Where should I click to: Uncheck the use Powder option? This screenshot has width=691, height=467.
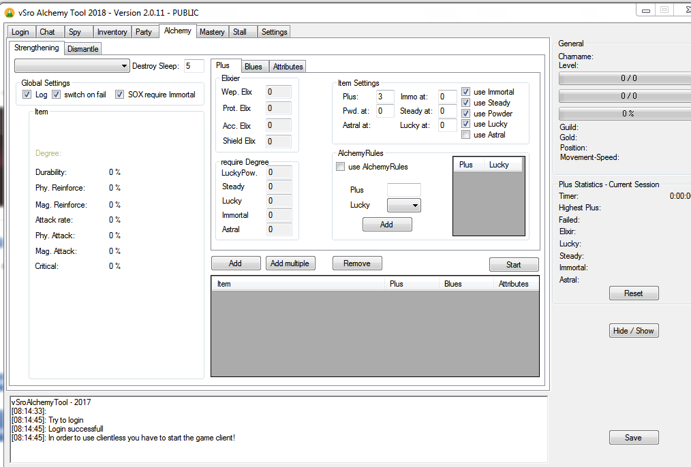point(466,113)
